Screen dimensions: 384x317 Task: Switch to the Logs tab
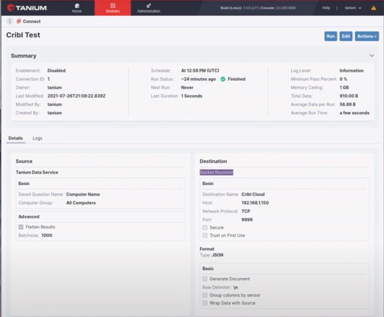[37, 138]
